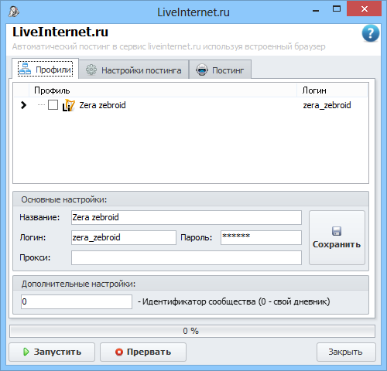387x371 pixels.
Task: Expand the Zera zebroid row arrow
Action: [23, 105]
